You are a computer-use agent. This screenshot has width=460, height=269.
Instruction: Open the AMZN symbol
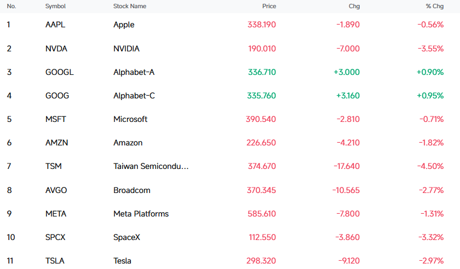[x=56, y=143]
